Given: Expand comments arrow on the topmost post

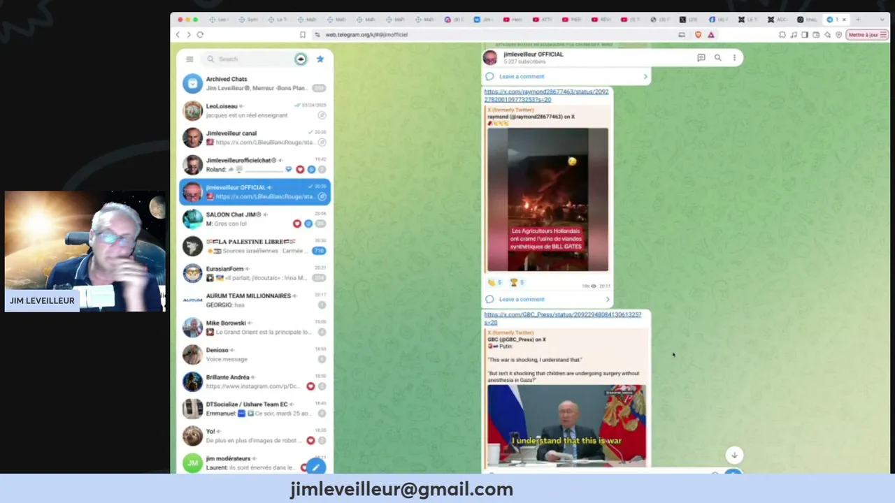Looking at the screenshot, I should tap(645, 77).
